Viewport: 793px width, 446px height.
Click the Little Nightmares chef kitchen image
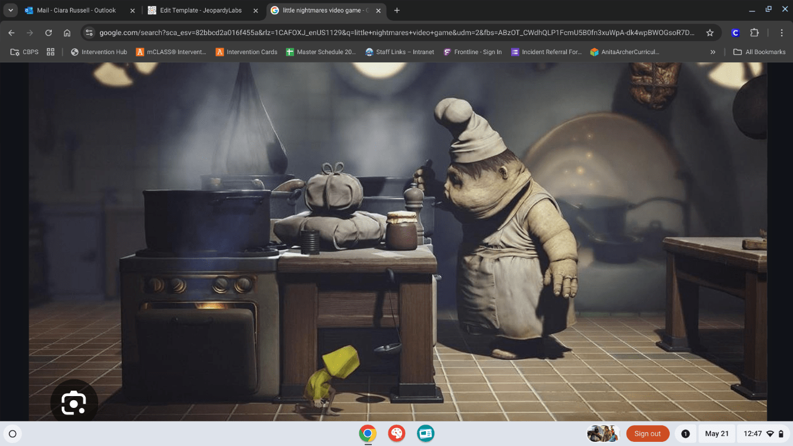[x=397, y=241]
